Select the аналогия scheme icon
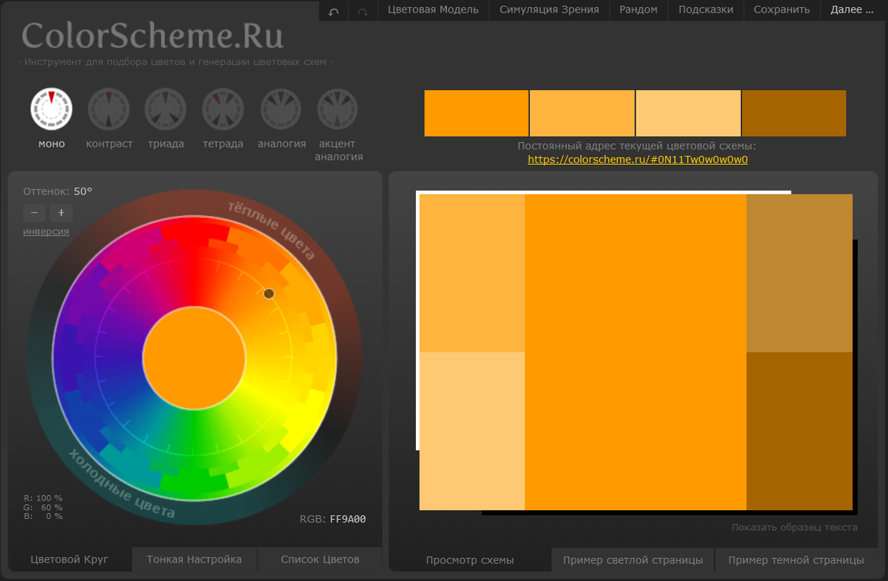The image size is (888, 581). tap(281, 108)
